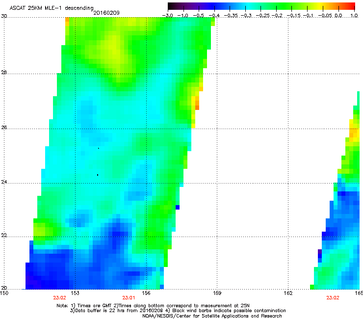The width and height of the screenshot is (363, 319).
Task: Click the isolated dark blue pixel on swath edge
Action: point(178,207)
